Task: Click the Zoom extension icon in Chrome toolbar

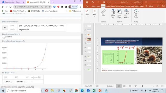Action: [x=54, y=7]
